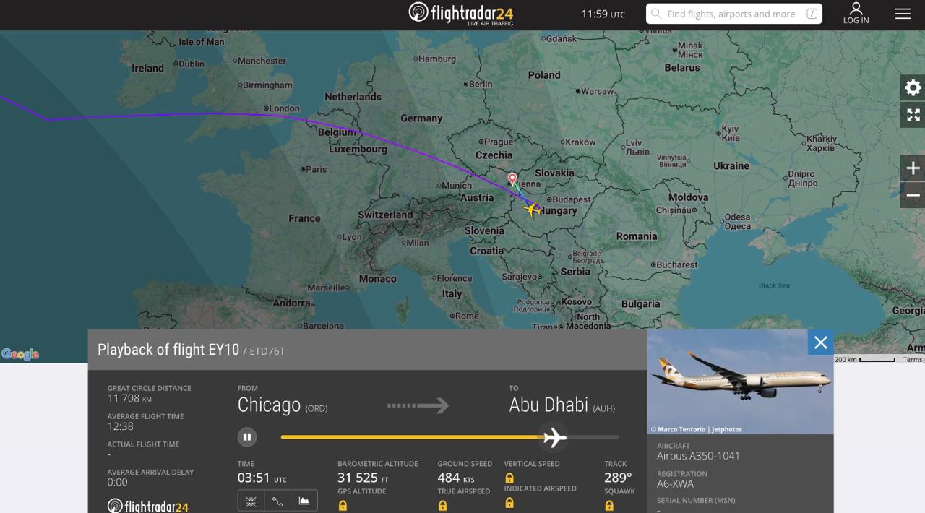Viewport: 925px width, 513px height.
Task: Toggle fullscreen map view icon
Action: click(913, 115)
